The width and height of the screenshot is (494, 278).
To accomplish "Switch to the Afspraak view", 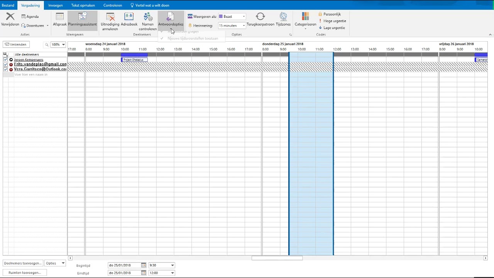I will click(x=60, y=20).
